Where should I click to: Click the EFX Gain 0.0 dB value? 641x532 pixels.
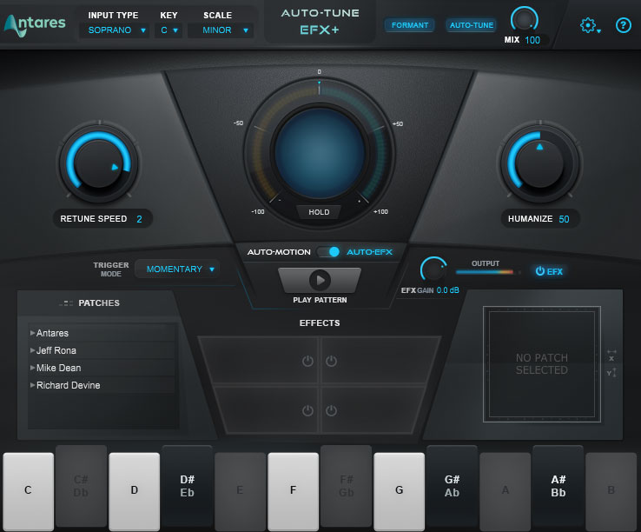pyautogui.click(x=447, y=290)
